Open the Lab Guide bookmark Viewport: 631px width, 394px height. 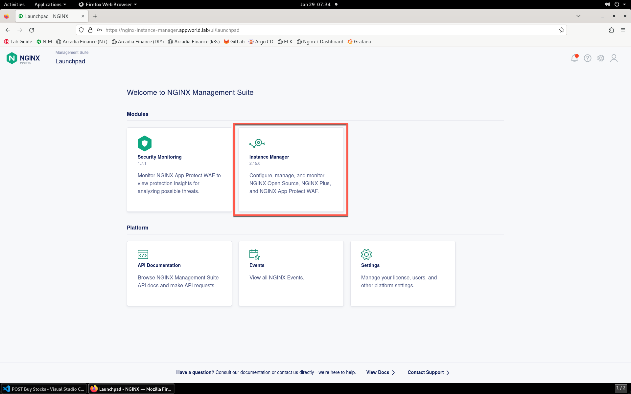[x=18, y=42]
